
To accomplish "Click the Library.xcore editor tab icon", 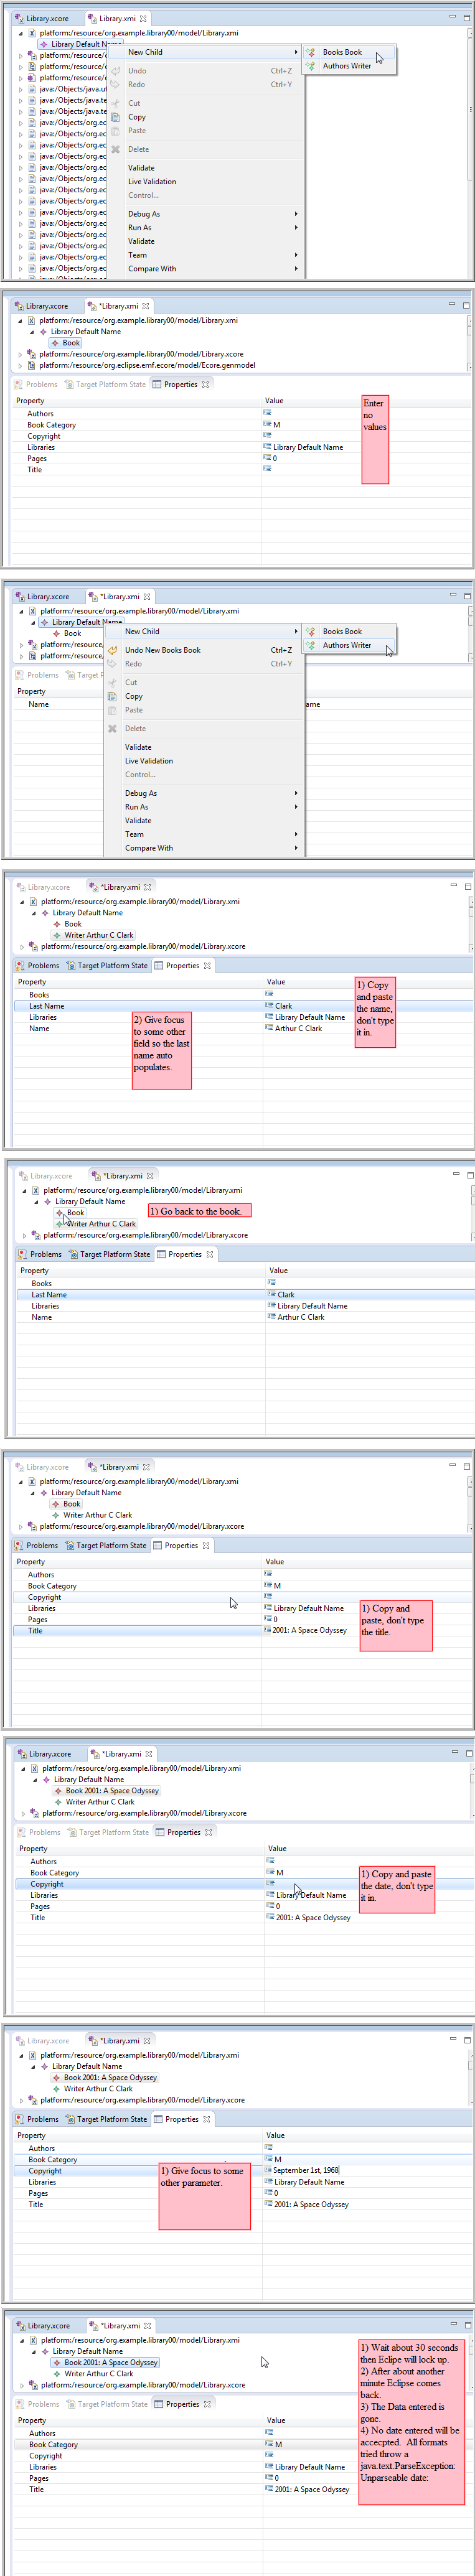I will 20,18.
